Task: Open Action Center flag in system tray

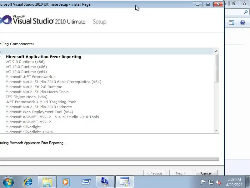Action: [x=203, y=182]
